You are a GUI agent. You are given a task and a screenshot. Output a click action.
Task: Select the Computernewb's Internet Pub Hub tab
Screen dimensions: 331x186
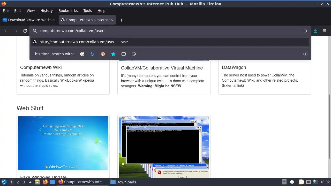coord(87,20)
